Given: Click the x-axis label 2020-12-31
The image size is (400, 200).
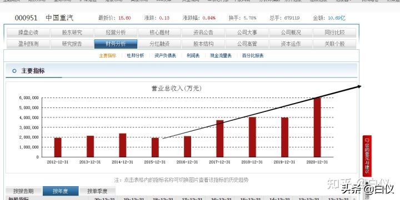Looking at the screenshot, I should point(317,162).
